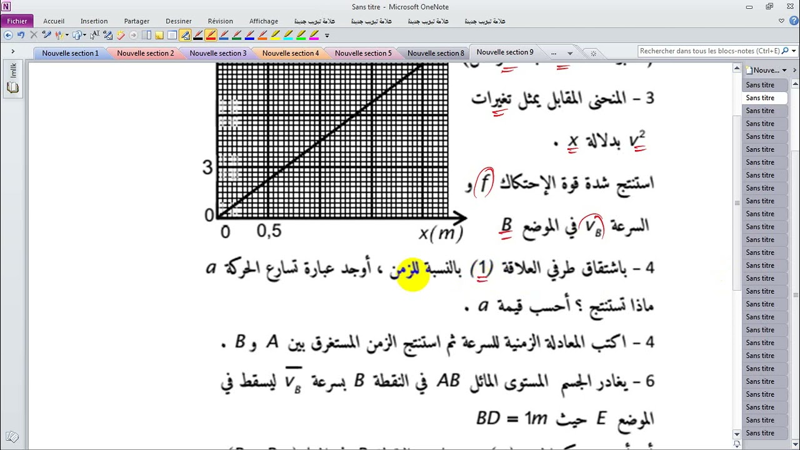Select the lasso/ink selection tool icon

(x=108, y=36)
